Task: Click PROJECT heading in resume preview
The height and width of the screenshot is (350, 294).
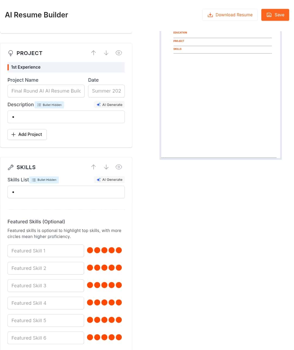Action: pyautogui.click(x=179, y=41)
